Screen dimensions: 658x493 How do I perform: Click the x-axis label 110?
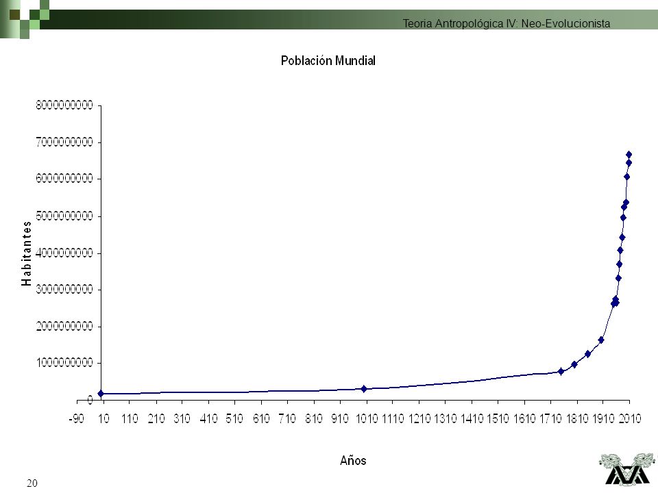(130, 418)
